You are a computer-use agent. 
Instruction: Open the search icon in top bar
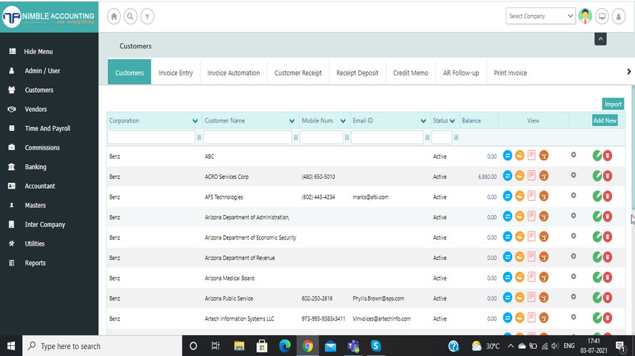pyautogui.click(x=131, y=16)
